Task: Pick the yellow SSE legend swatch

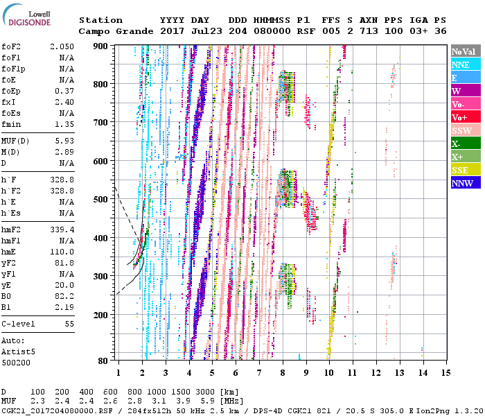Action: click(465, 171)
